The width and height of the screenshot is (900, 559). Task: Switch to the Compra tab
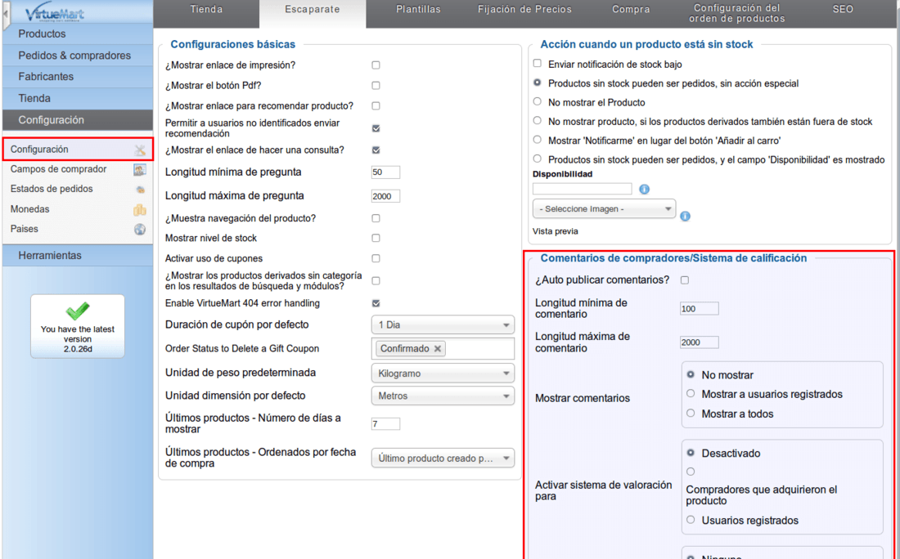pos(631,9)
